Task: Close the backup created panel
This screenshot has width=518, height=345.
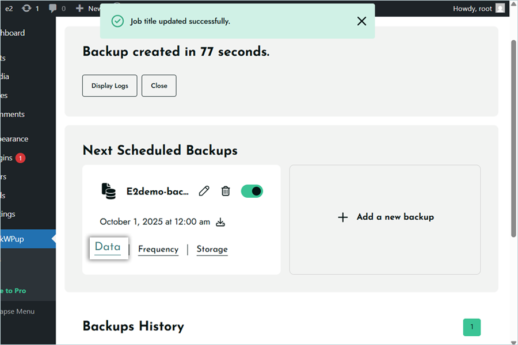Action: (x=159, y=86)
